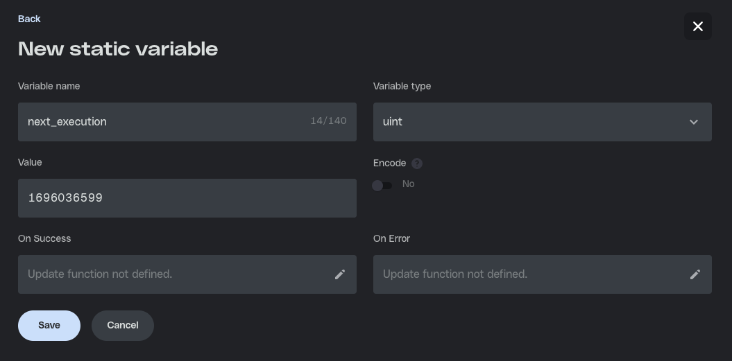Click the "Encode" label text
The width and height of the screenshot is (732, 361).
pyautogui.click(x=389, y=163)
